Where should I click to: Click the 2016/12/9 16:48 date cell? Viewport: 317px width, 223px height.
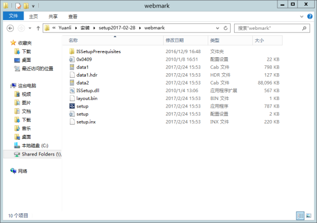pyautogui.click(x=183, y=51)
